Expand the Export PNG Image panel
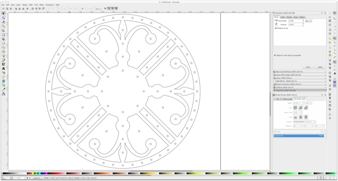Screen dimensions: 338x181 [300, 75]
